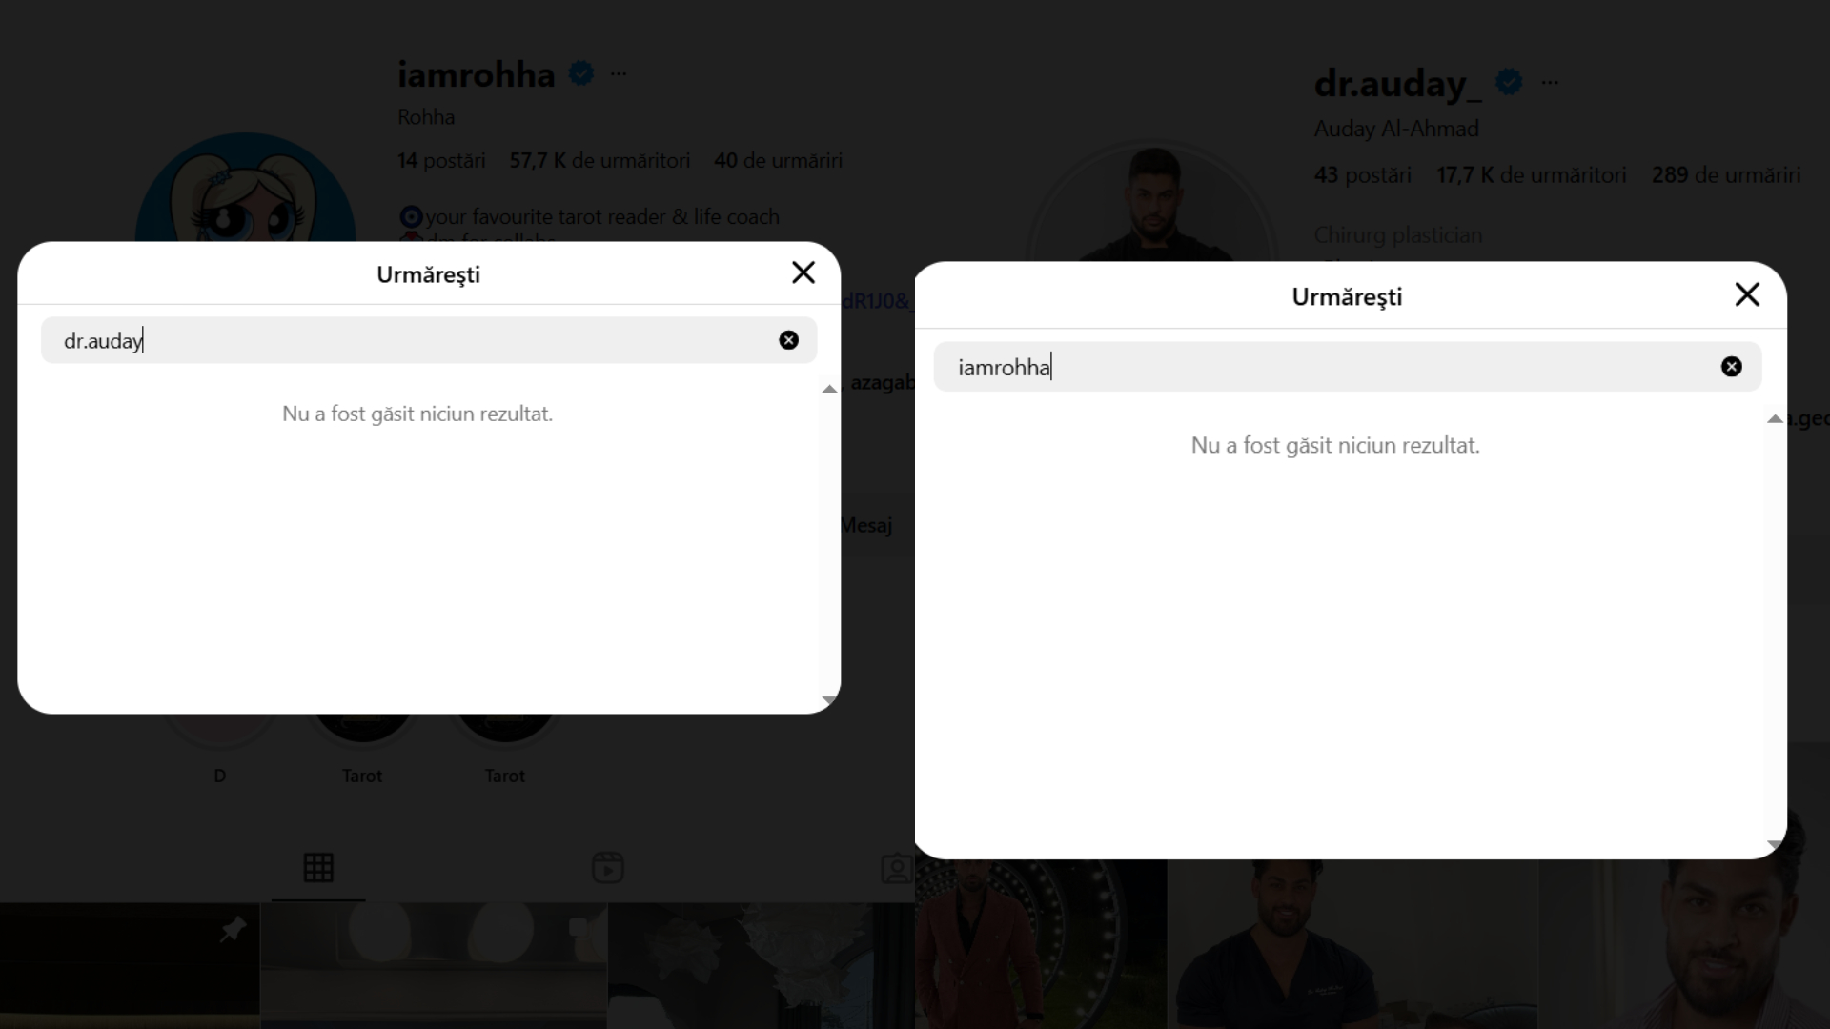This screenshot has width=1830, height=1029.
Task: Open the tagged photos tab
Action: pyautogui.click(x=896, y=868)
